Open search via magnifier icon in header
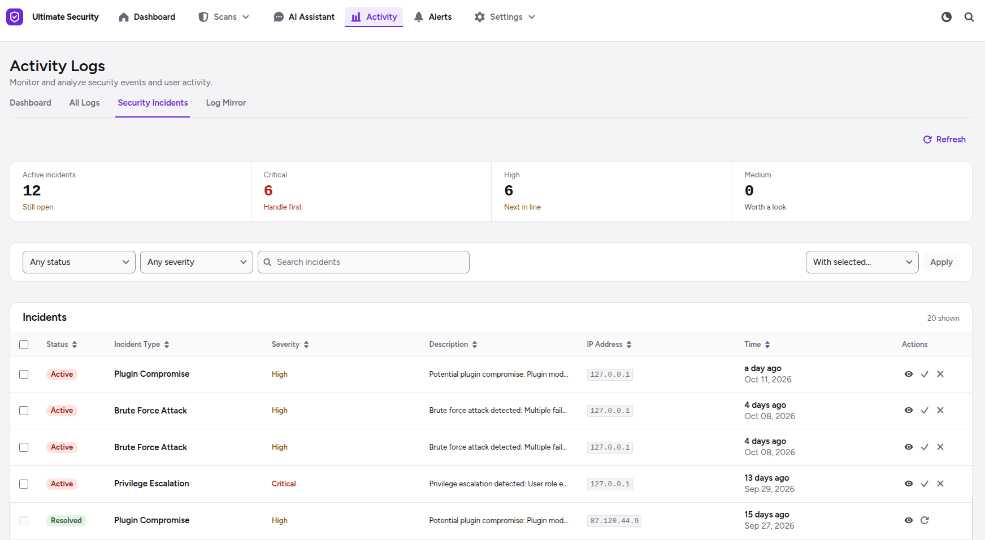 pos(969,17)
